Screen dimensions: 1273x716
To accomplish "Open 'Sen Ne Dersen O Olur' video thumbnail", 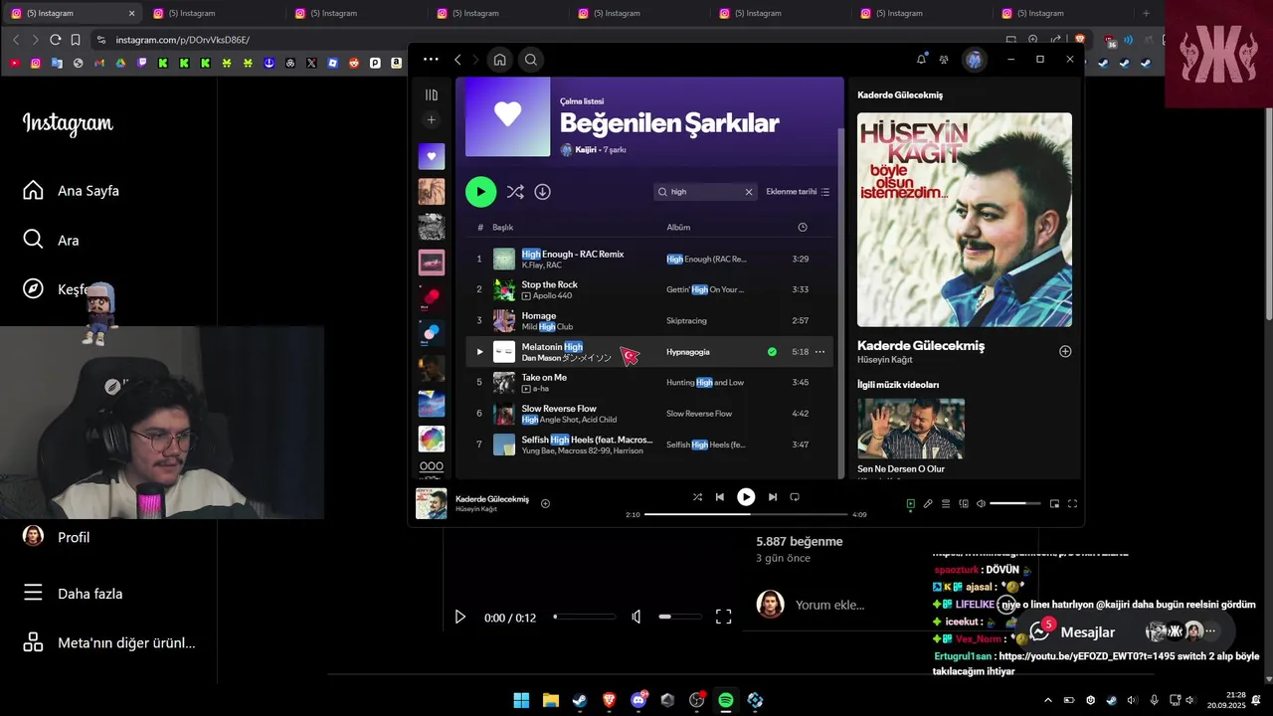I will click(911, 429).
